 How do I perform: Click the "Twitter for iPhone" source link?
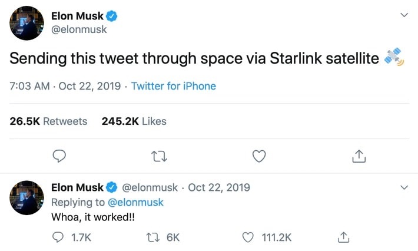tap(173, 86)
